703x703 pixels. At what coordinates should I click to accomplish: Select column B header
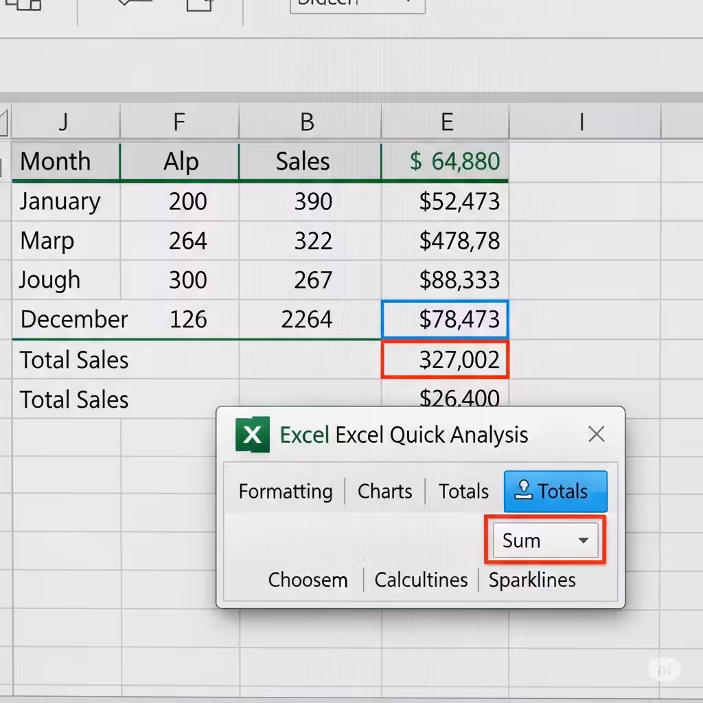pos(310,122)
